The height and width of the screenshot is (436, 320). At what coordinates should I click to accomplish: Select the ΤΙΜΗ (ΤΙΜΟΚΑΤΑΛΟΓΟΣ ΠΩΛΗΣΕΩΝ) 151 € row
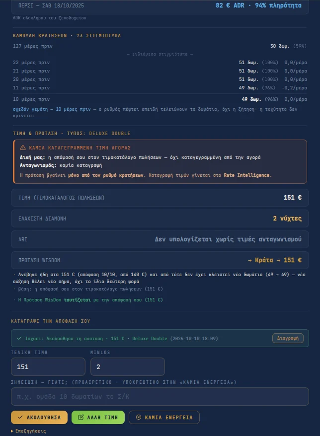pyautogui.click(x=160, y=198)
